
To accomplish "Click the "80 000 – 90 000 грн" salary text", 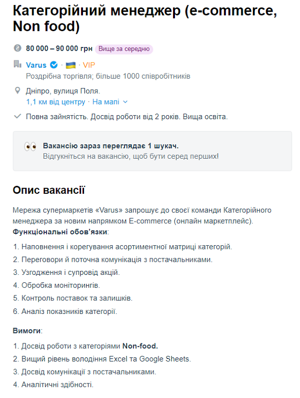I will point(59,49).
